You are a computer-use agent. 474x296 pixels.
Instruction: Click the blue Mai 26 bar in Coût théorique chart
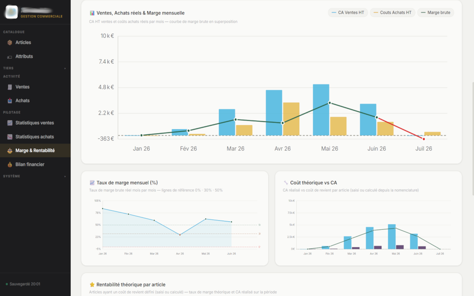[392, 236]
